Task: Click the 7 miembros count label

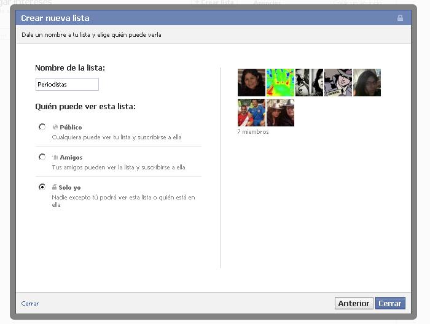Action: 253,132
